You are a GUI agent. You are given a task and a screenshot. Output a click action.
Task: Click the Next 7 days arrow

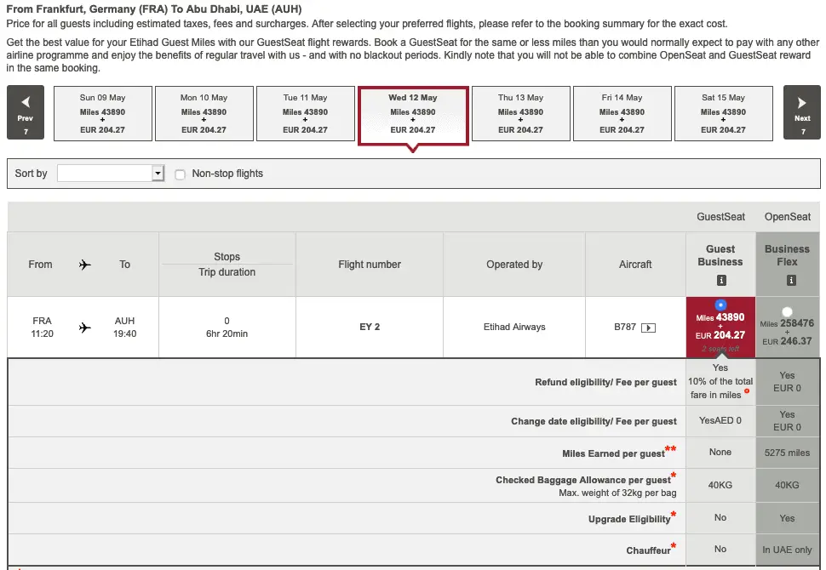click(x=801, y=112)
